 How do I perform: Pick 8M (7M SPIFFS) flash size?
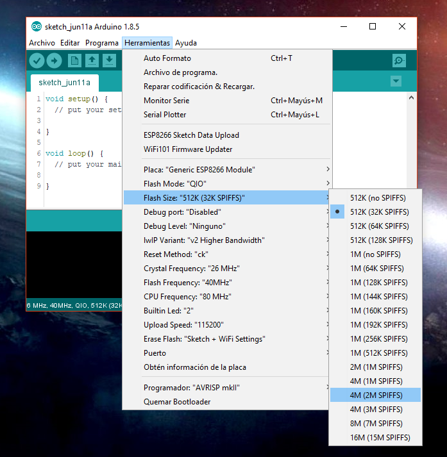375,424
